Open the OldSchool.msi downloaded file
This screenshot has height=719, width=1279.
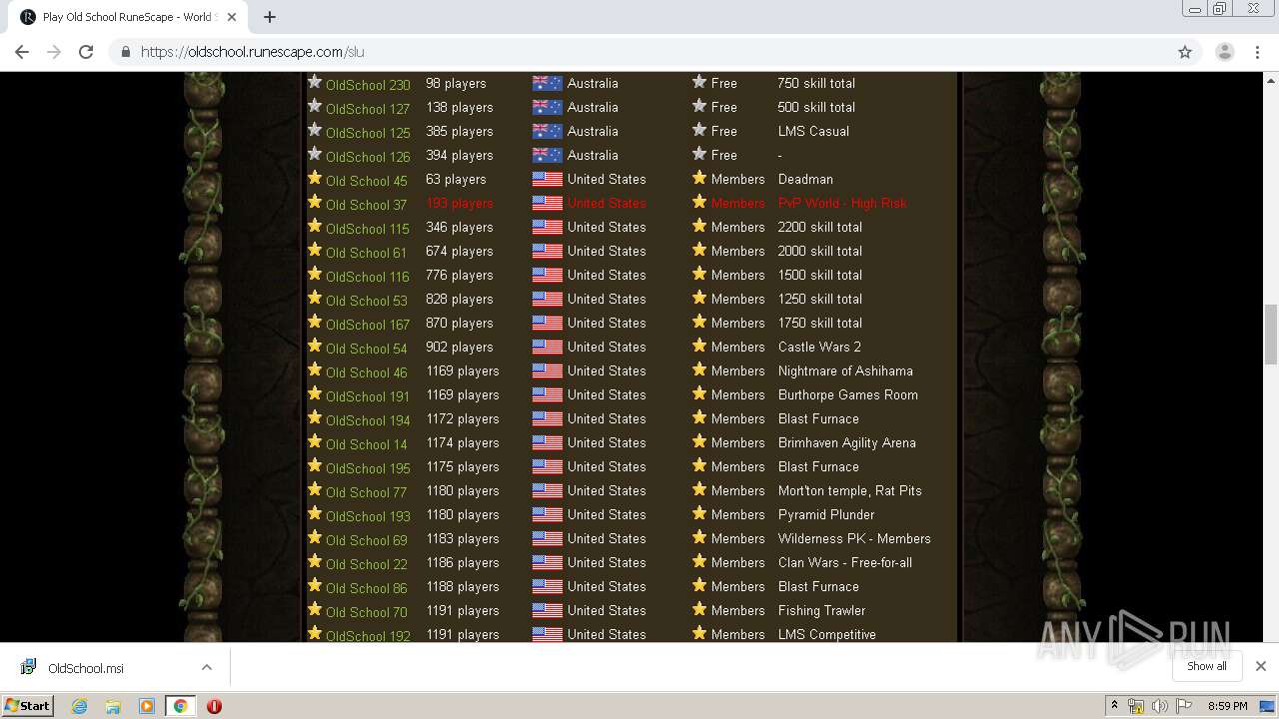click(x=86, y=668)
